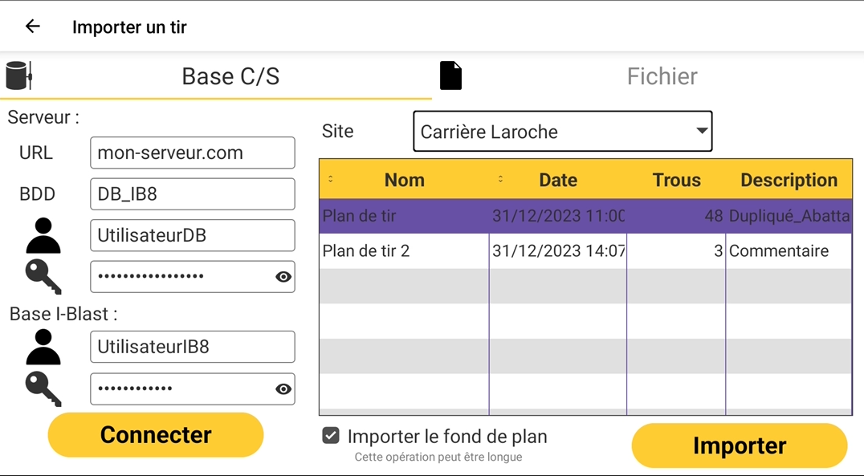This screenshot has width=864, height=476.
Task: Click the user icon for the Base I-Blast account
Action: [43, 347]
